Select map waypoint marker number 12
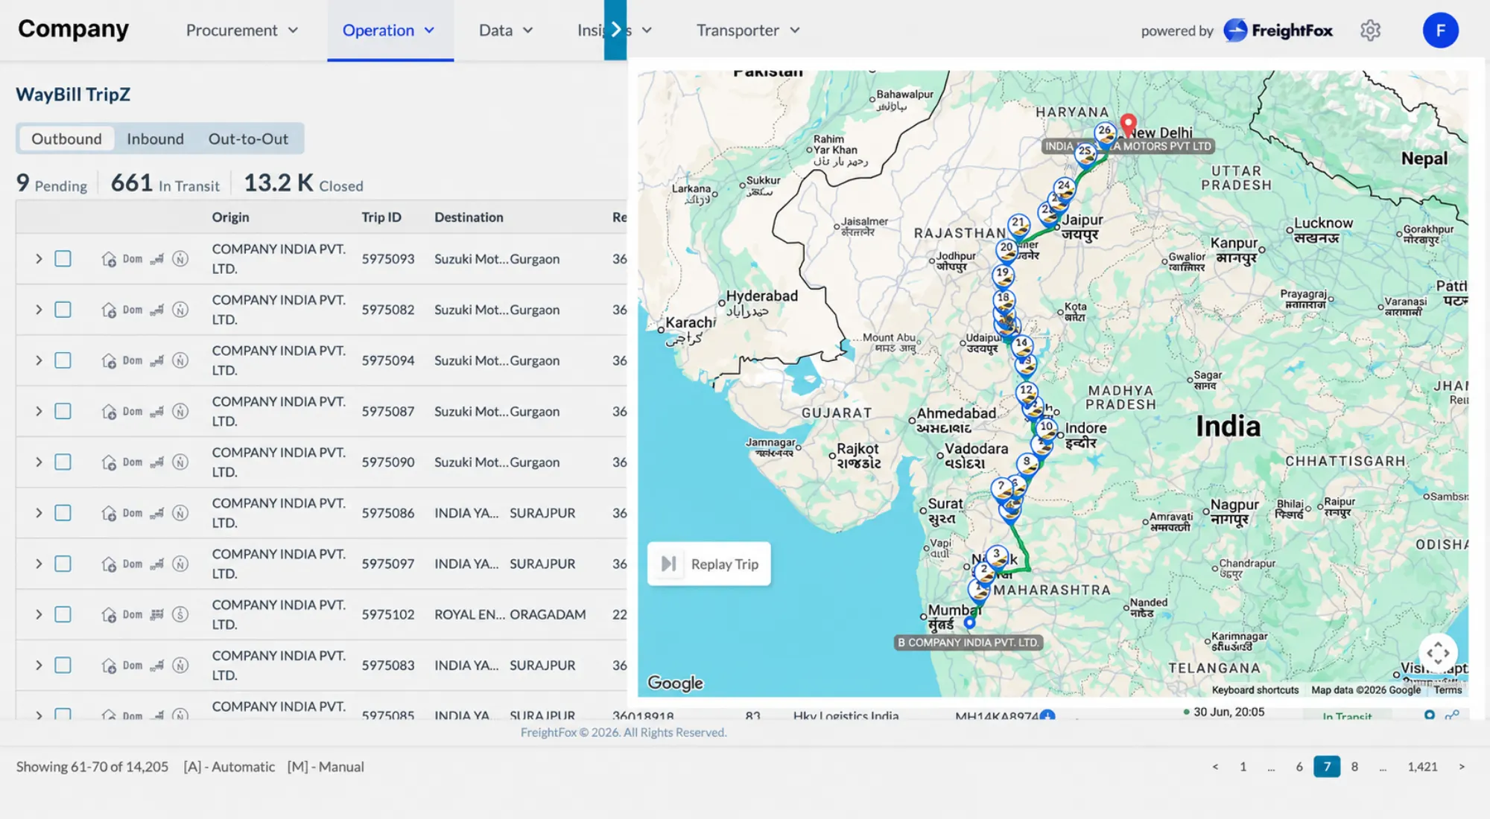The height and width of the screenshot is (819, 1490). click(x=1027, y=392)
